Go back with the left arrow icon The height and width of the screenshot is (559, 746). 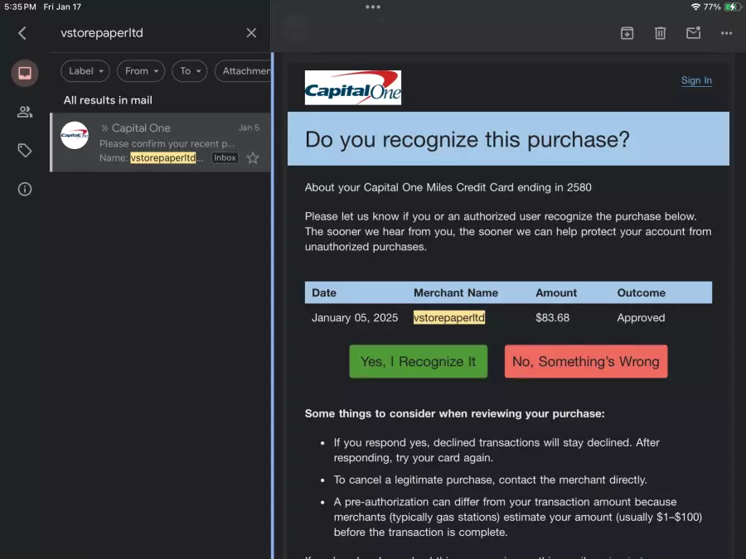pos(22,33)
